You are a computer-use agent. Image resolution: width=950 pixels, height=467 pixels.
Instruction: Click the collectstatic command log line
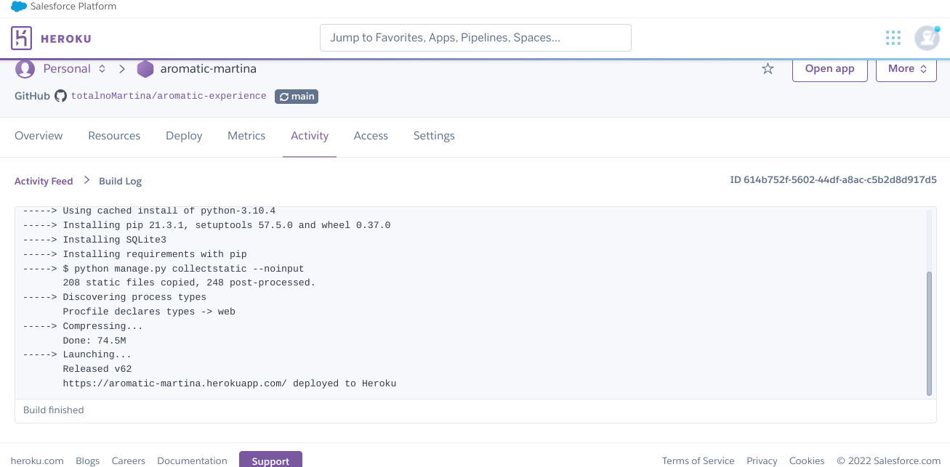164,268
